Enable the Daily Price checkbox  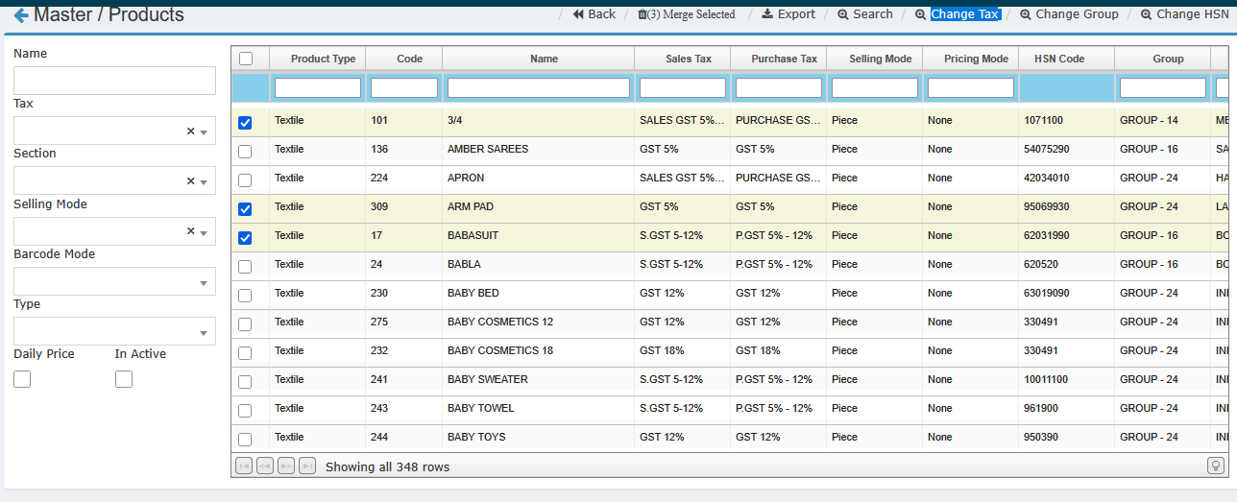(22, 379)
